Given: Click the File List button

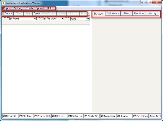Looking at the screenshot, I should pyautogui.click(x=59, y=116).
